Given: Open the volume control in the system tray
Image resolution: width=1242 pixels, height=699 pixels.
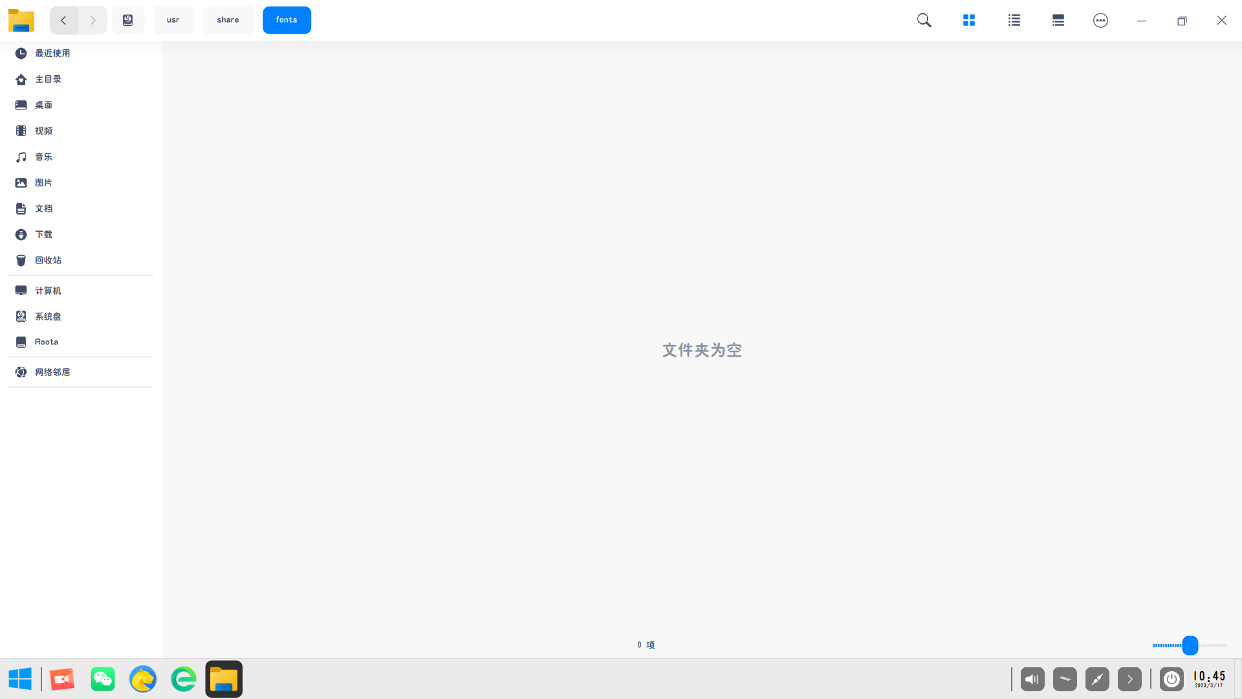Looking at the screenshot, I should click(1031, 679).
